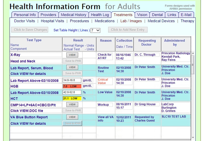This screenshot has width=204, height=141.
Task: Click the Critical Value reason field
Action: (x=105, y=81)
